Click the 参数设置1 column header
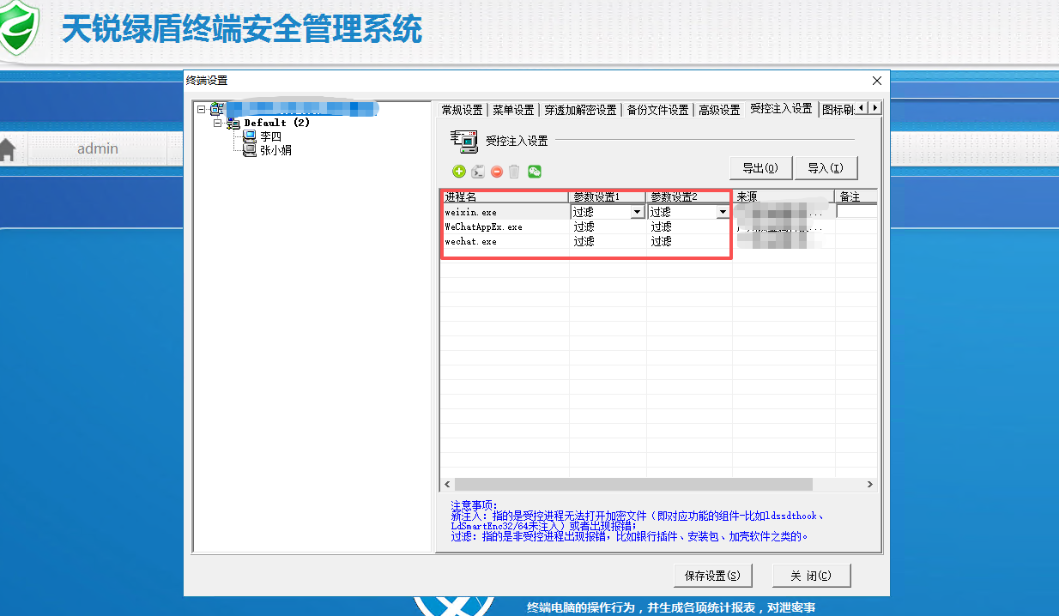1059x616 pixels. coord(608,196)
